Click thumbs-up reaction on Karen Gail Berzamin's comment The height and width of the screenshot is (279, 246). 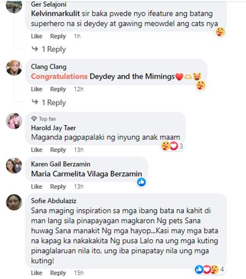(141, 182)
